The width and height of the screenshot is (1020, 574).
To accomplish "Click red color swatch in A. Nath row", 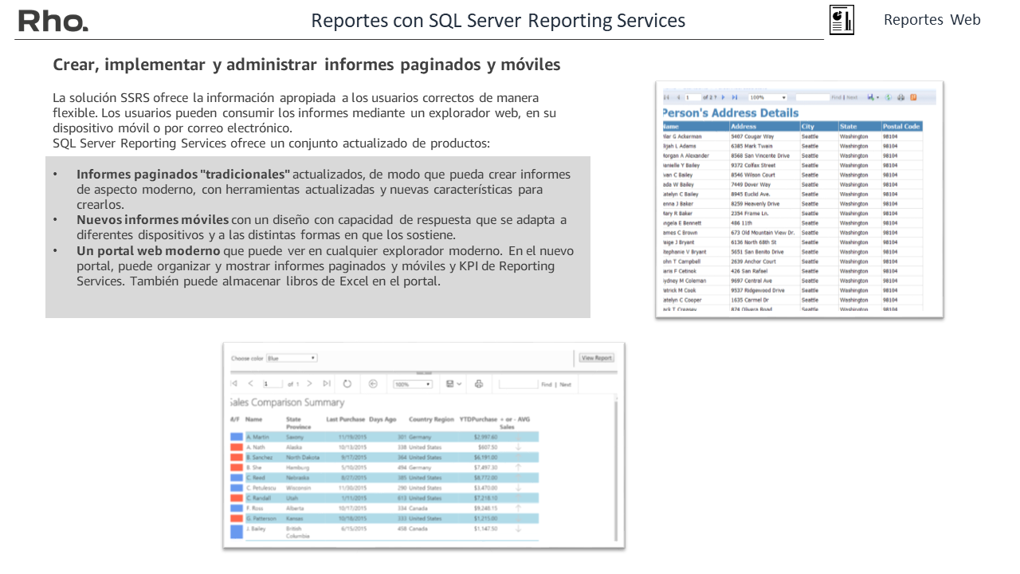I will click(236, 447).
